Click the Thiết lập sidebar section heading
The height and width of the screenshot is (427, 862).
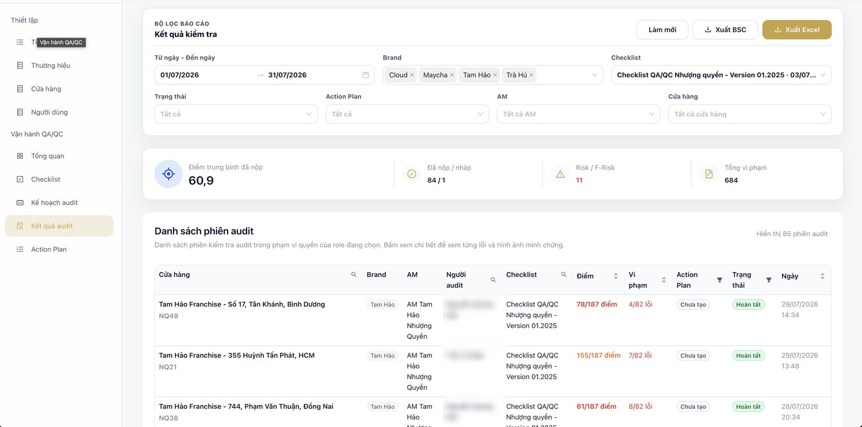(24, 20)
